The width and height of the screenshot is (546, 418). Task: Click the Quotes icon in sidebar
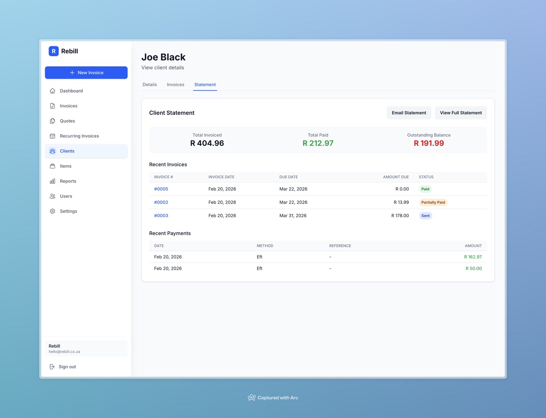(x=52, y=121)
